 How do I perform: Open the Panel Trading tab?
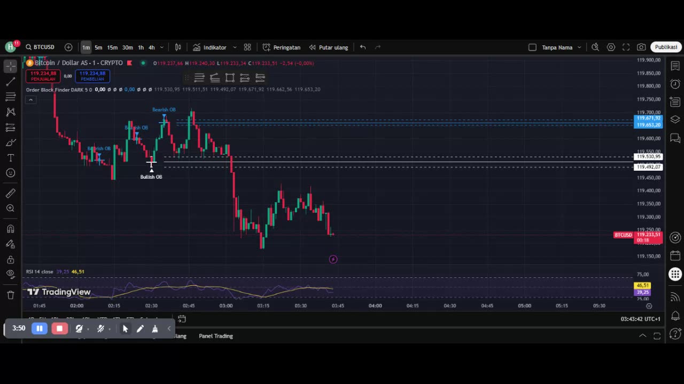point(216,336)
